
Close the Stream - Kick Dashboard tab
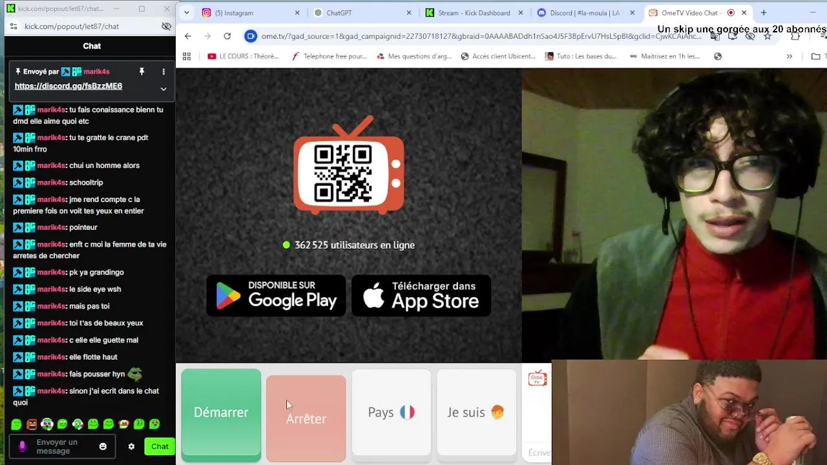point(521,13)
